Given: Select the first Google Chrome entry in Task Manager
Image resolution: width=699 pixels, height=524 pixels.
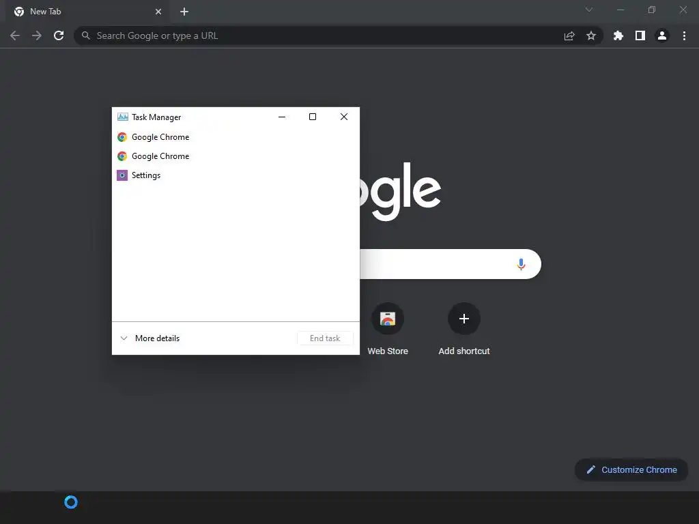Looking at the screenshot, I should (236, 136).
